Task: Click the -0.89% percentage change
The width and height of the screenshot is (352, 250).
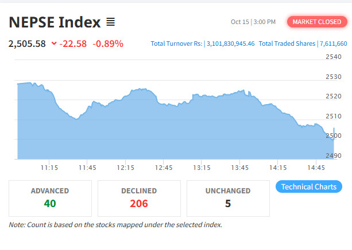Action: tap(109, 43)
